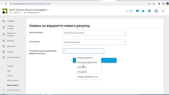Click the 3700 phone number
Screen dimensions: 169x95
point(131,11)
